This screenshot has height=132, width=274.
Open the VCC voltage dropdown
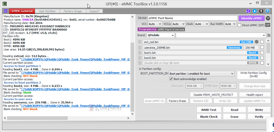point(155,24)
